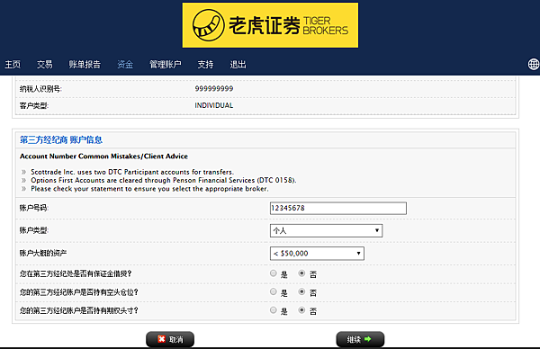The width and height of the screenshot is (540, 349).
Task: Select 否 for 空头仓位 question
Action: (x=301, y=291)
